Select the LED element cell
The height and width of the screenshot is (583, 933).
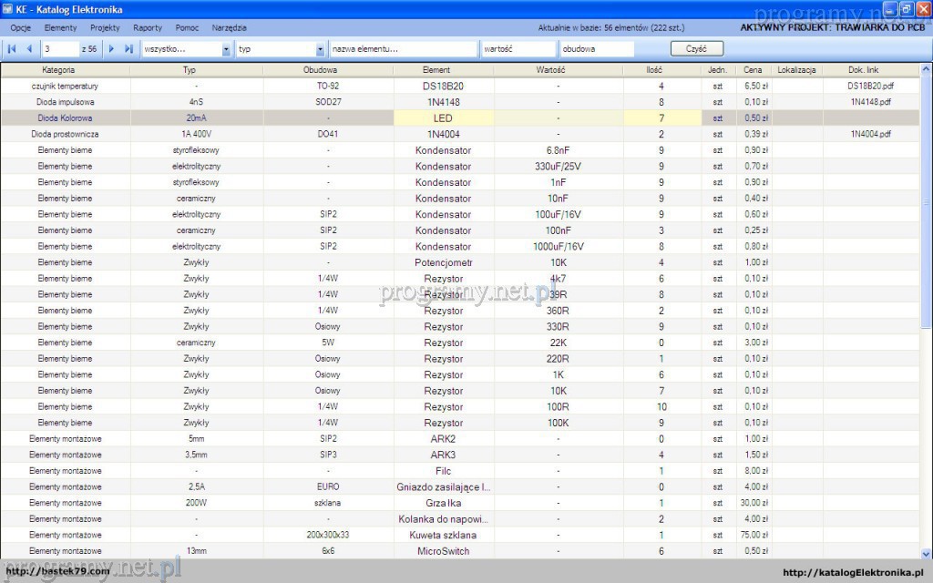[x=443, y=118]
